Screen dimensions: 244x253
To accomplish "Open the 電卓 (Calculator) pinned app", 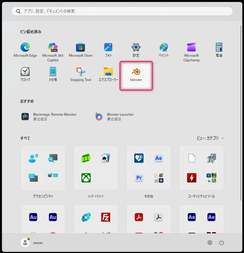I will (219, 50).
